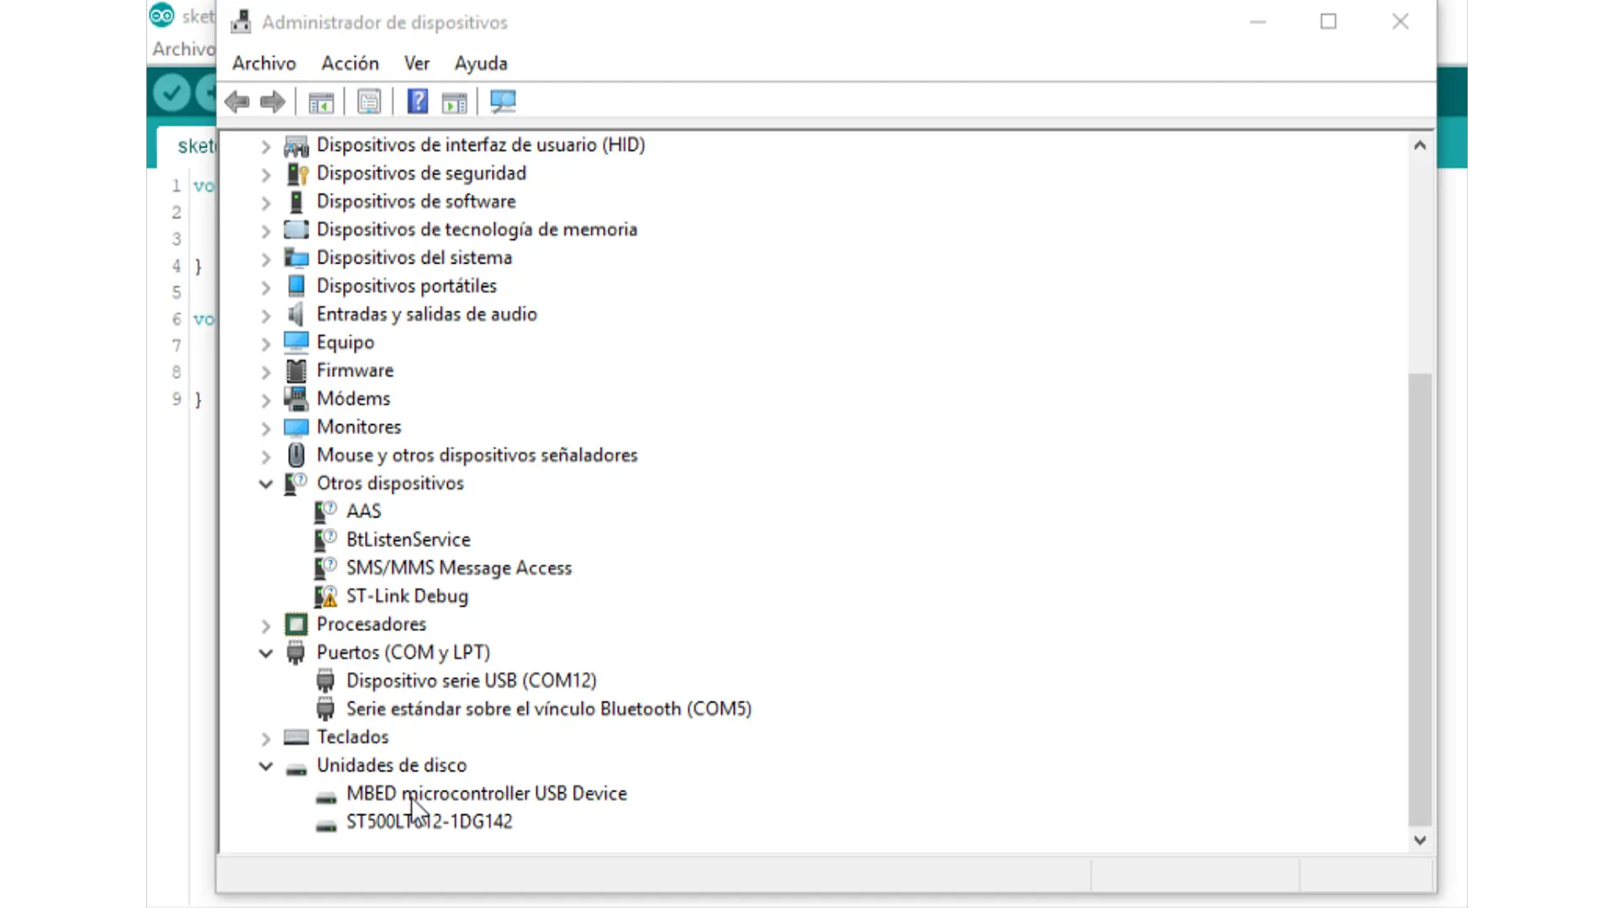Expand the Dispositivos del sistema node

(x=266, y=259)
